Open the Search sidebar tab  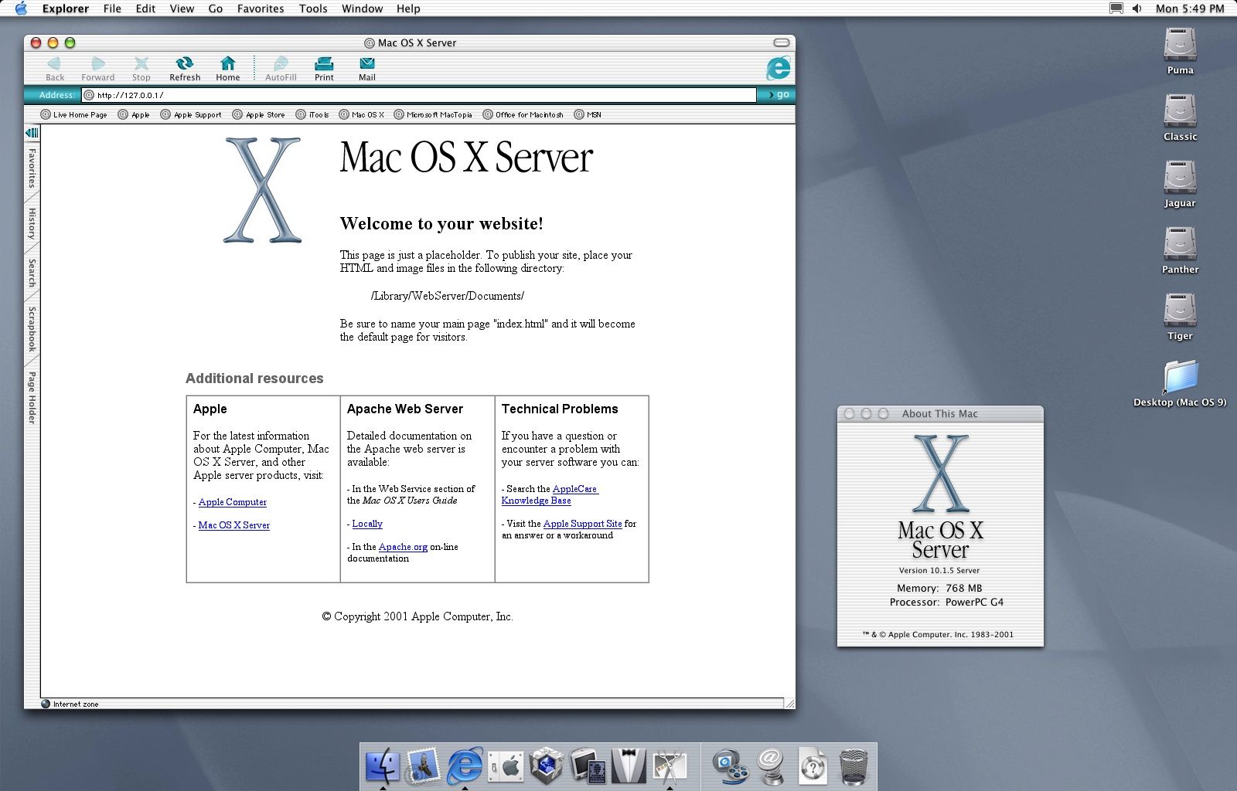(32, 273)
